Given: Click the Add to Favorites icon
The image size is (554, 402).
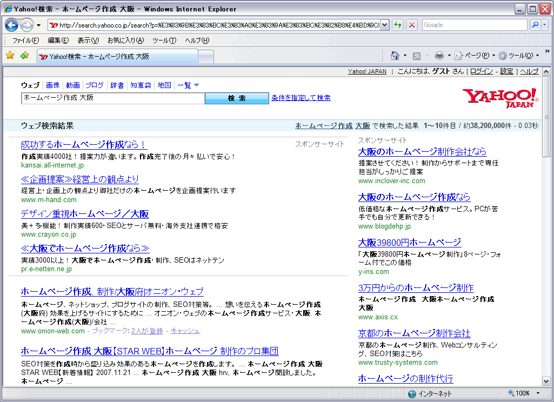Looking at the screenshot, I should [x=24, y=56].
